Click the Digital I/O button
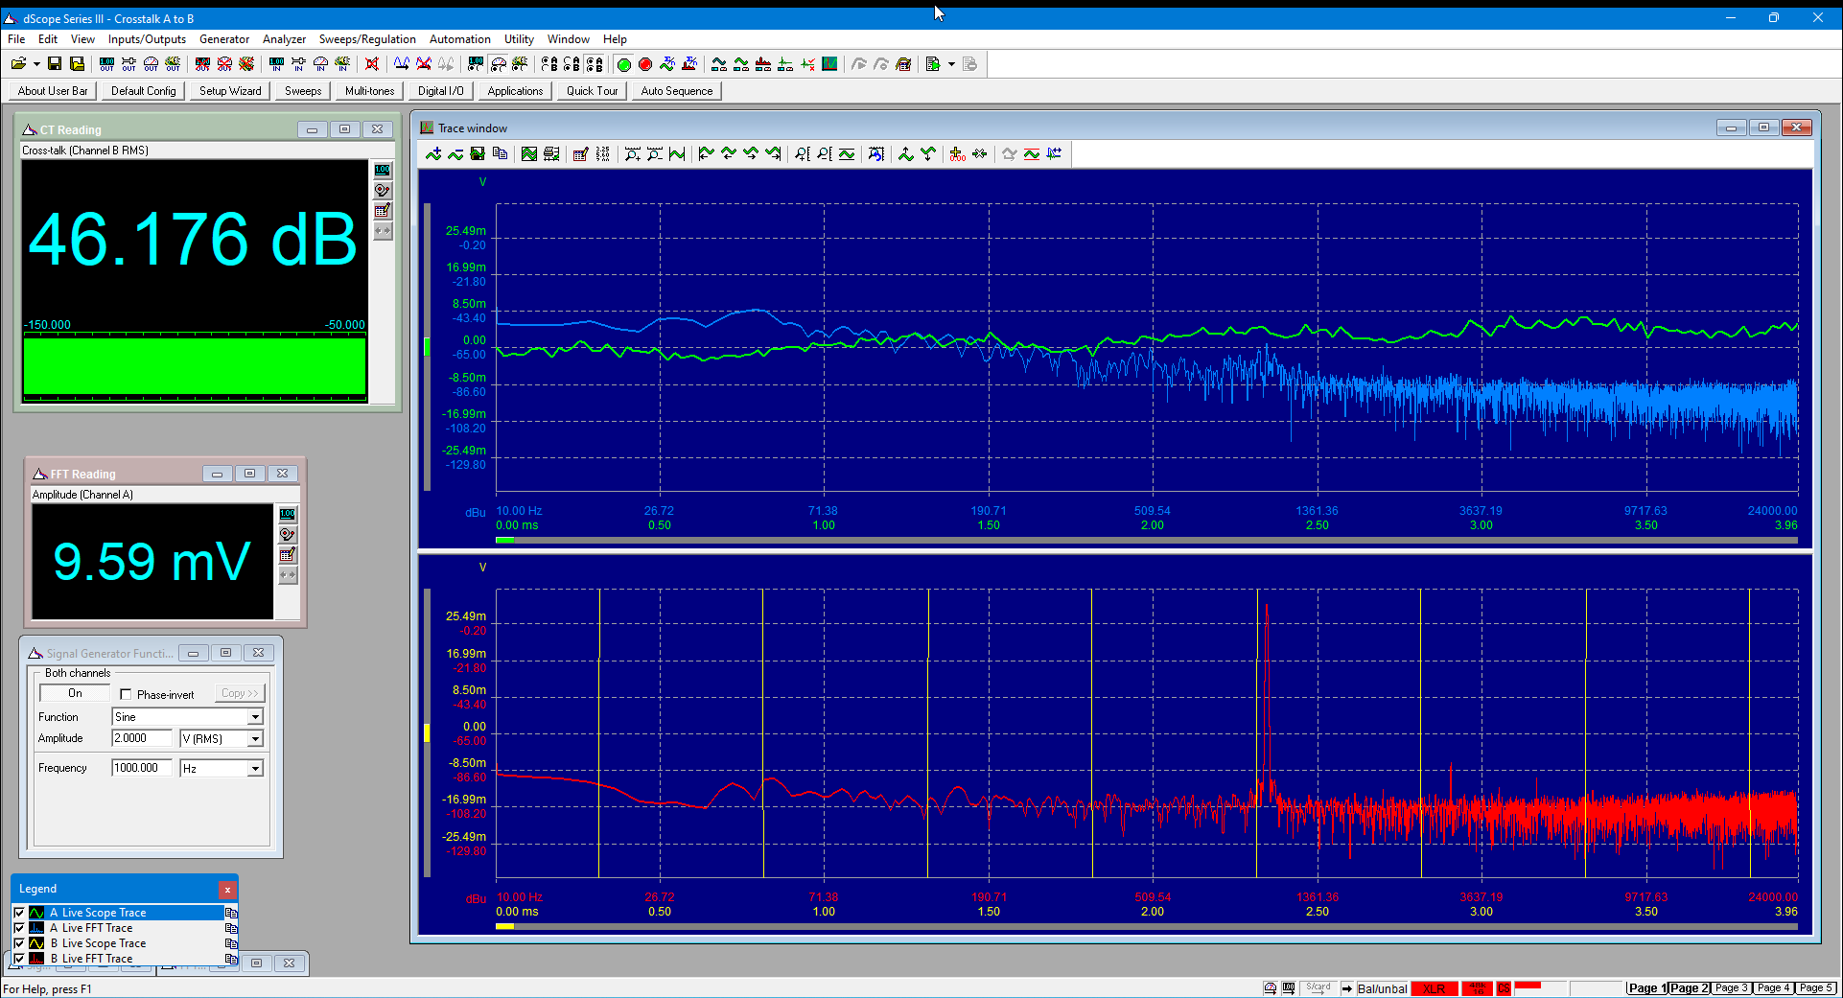The image size is (1843, 998). (441, 91)
